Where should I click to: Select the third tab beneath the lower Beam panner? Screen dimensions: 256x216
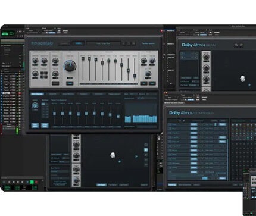click(124, 185)
